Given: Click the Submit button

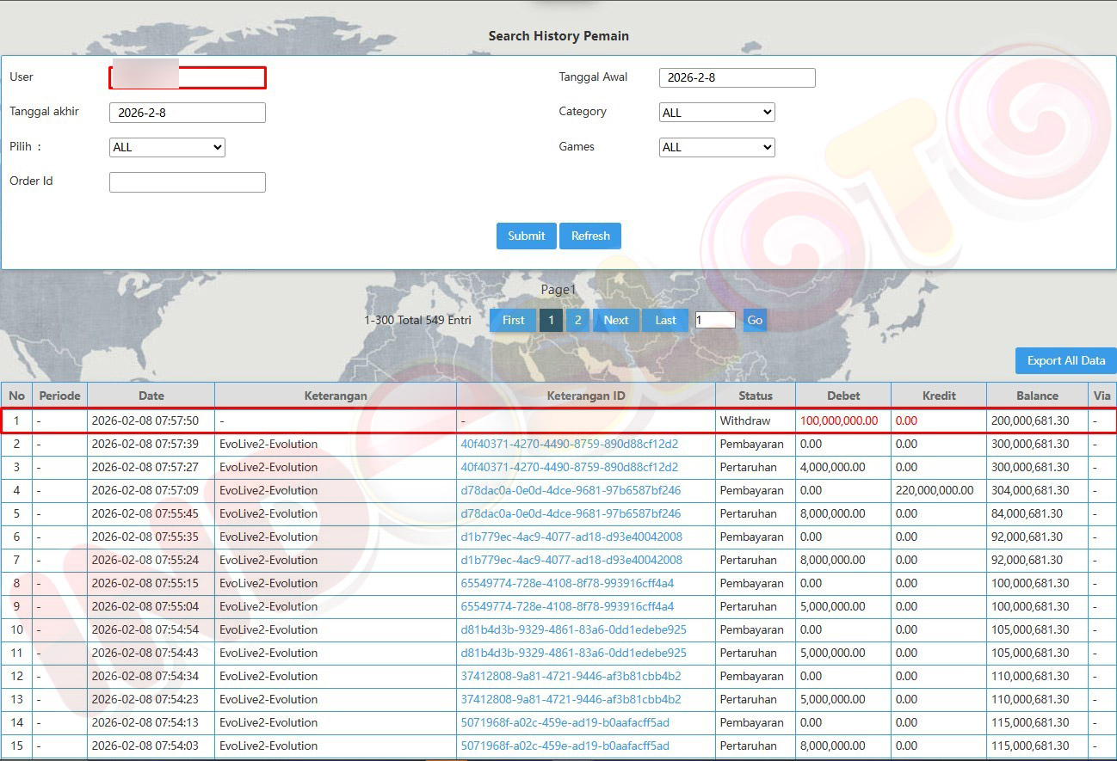Looking at the screenshot, I should pos(526,236).
